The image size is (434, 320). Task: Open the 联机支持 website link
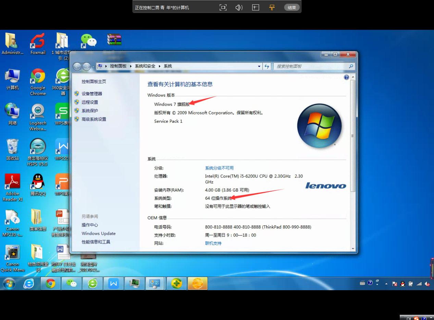point(213,243)
